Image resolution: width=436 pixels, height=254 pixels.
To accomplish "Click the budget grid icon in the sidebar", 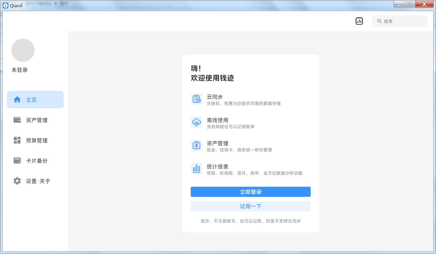I will tap(17, 140).
